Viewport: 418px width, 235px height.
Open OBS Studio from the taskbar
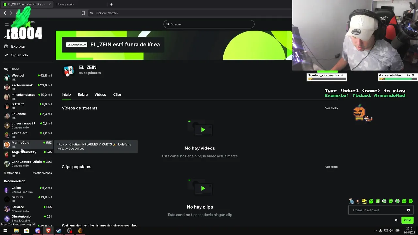coord(70,231)
